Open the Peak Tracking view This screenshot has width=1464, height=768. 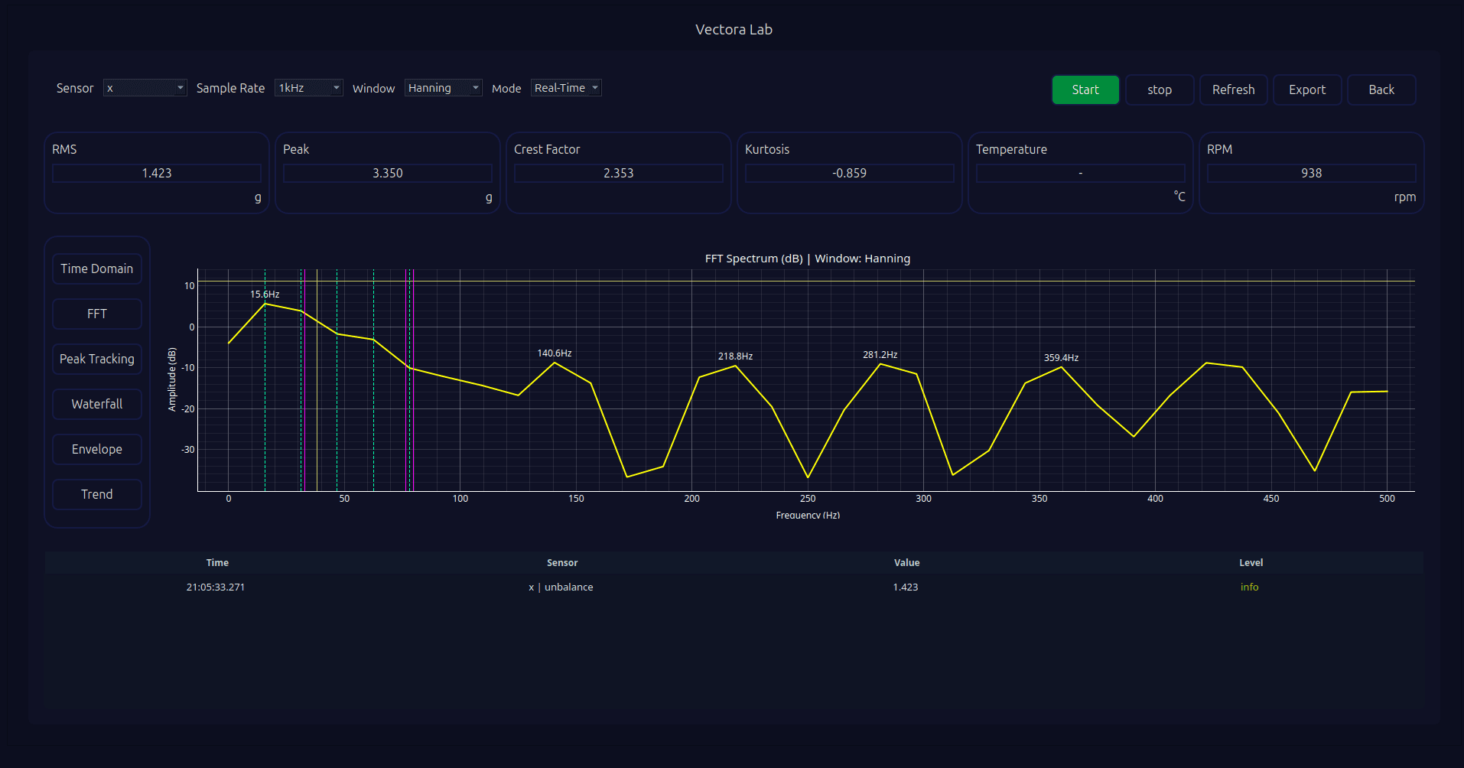[97, 359]
